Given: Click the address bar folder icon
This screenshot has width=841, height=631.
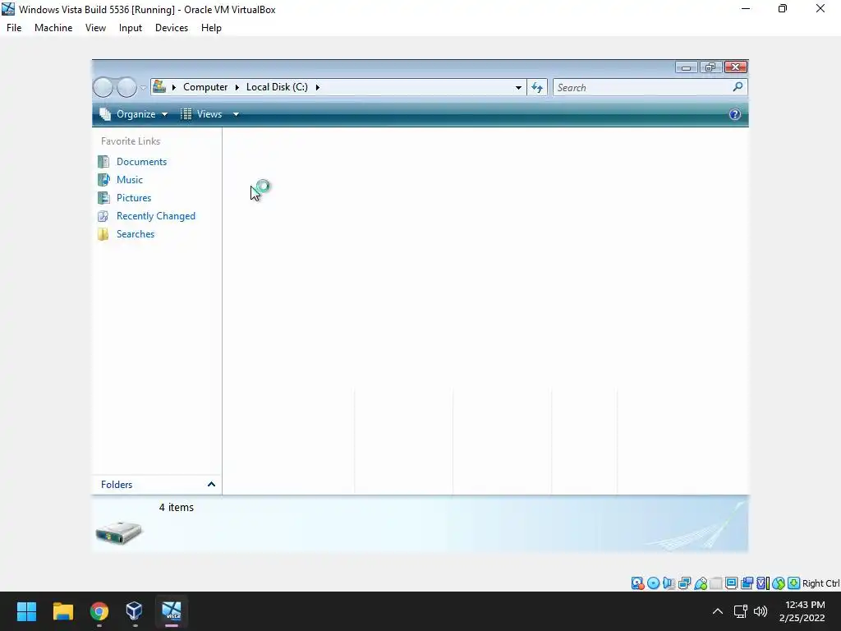Looking at the screenshot, I should [x=159, y=87].
